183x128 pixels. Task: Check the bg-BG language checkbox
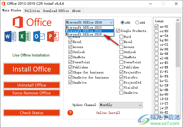tap(156, 40)
